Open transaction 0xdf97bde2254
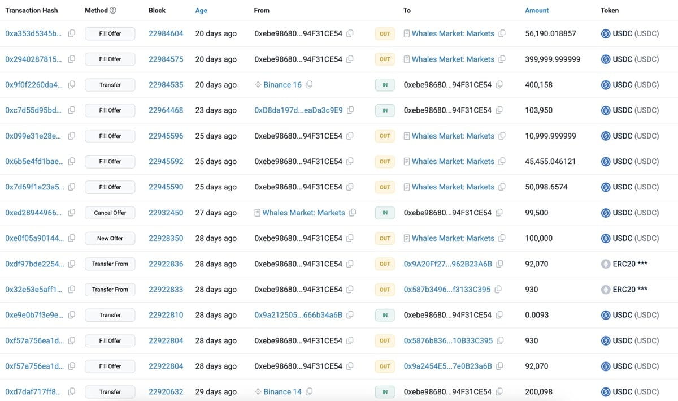Image resolution: width=678 pixels, height=401 pixels. pyautogui.click(x=34, y=264)
